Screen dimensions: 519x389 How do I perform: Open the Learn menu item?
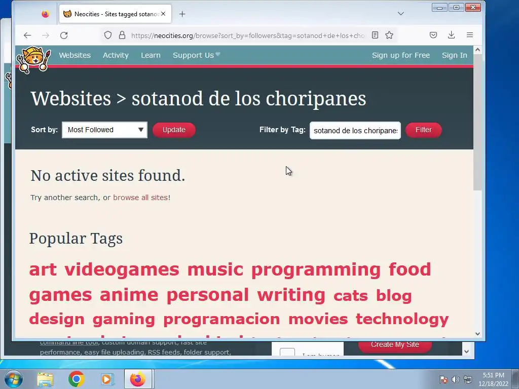(x=151, y=55)
